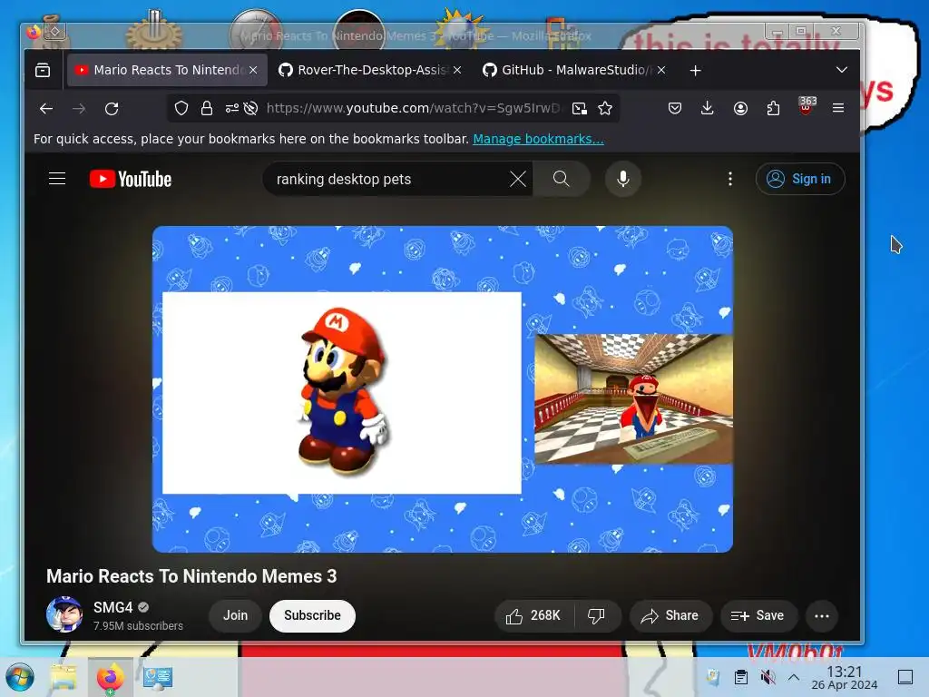Go back to previous page
Screen dimensions: 929x697
[46, 109]
